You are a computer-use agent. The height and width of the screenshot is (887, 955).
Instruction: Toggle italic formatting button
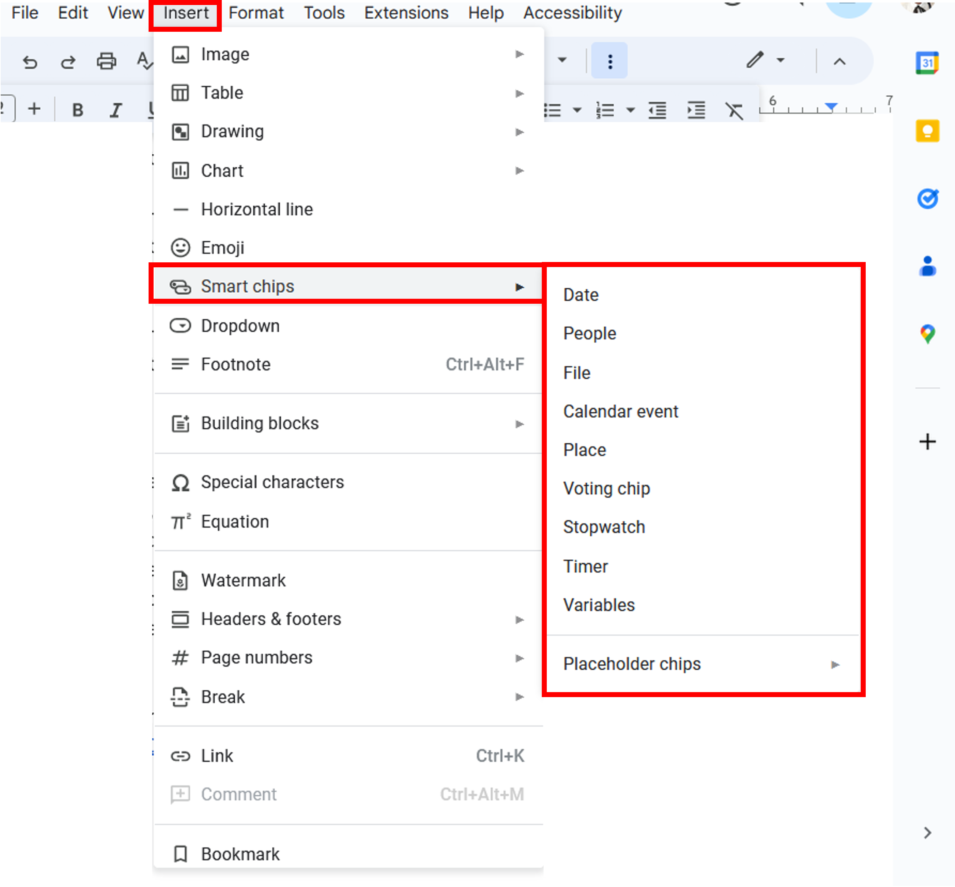pyautogui.click(x=115, y=110)
